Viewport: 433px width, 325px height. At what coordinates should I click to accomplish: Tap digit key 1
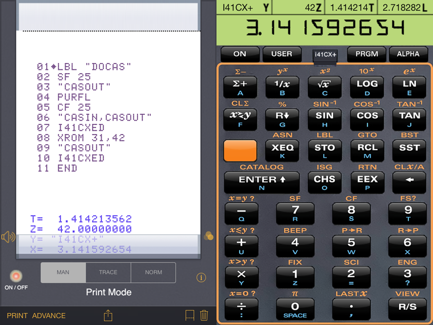(x=295, y=277)
